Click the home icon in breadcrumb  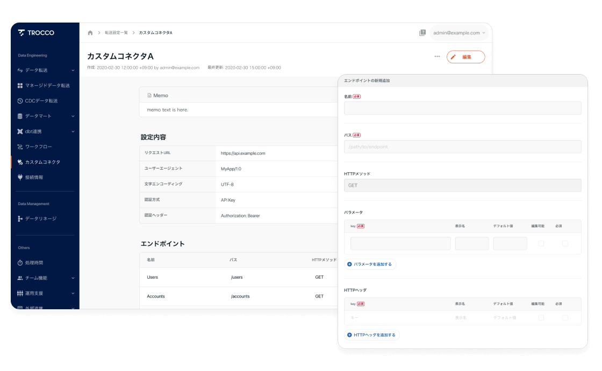click(90, 33)
